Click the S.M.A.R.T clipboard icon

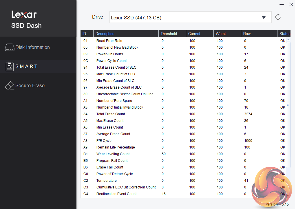[10, 67]
